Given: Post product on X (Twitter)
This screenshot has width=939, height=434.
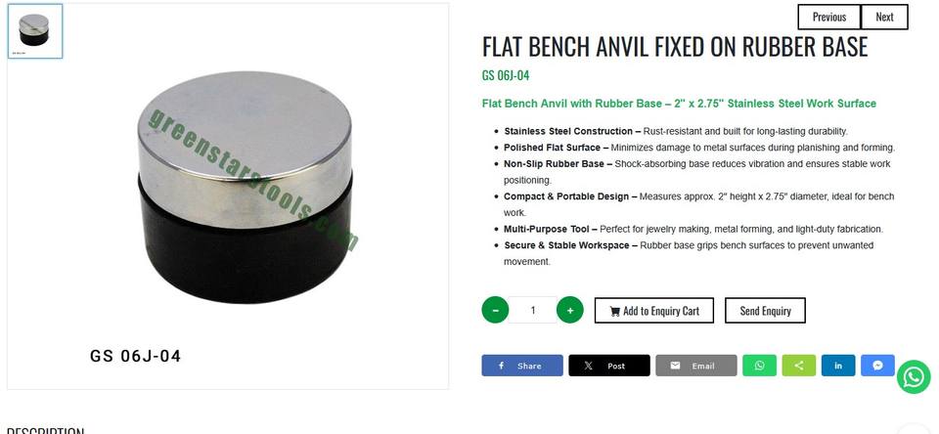Looking at the screenshot, I should pos(609,366).
